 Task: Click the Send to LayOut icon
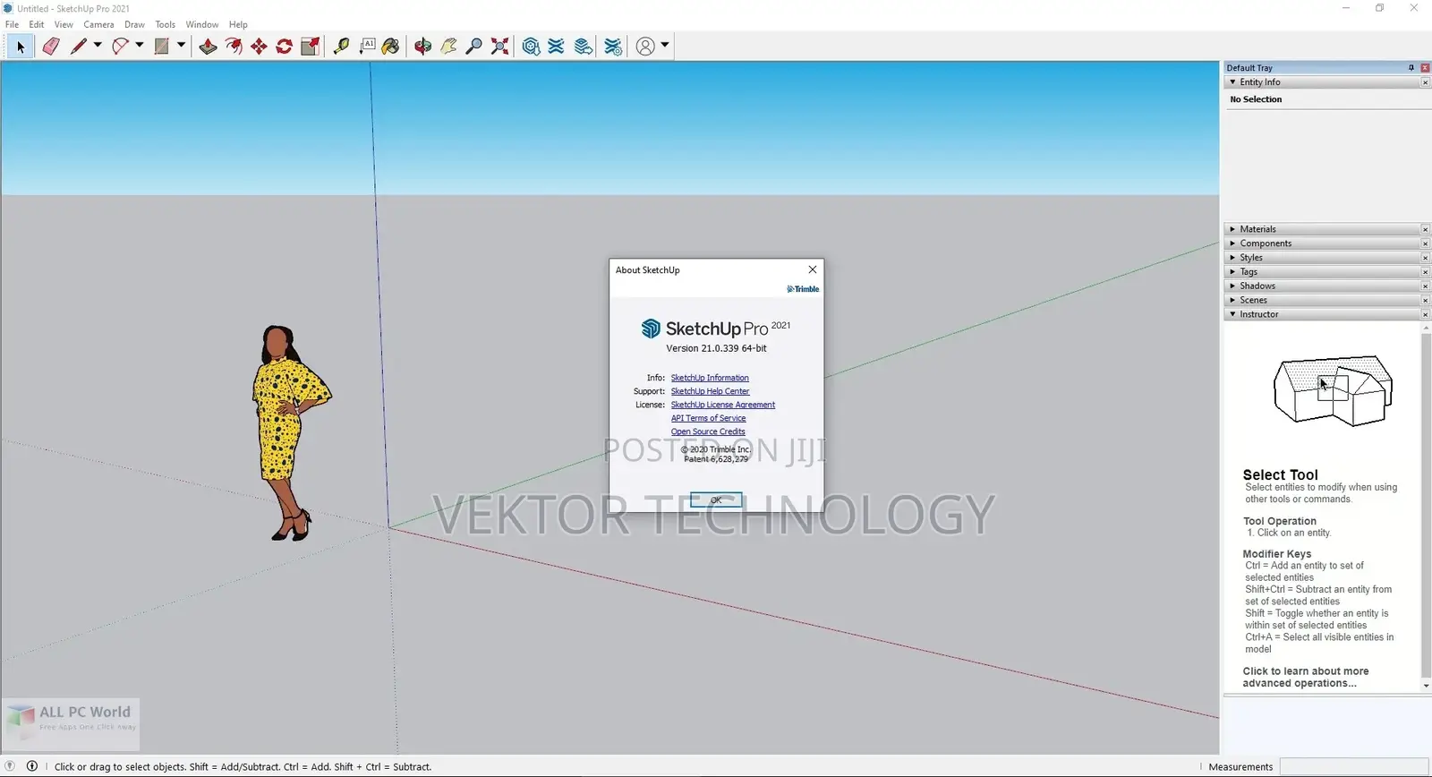point(584,47)
